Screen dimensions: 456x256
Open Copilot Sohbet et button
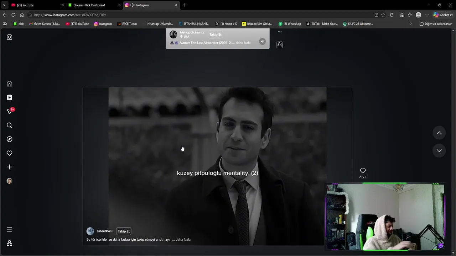click(443, 15)
